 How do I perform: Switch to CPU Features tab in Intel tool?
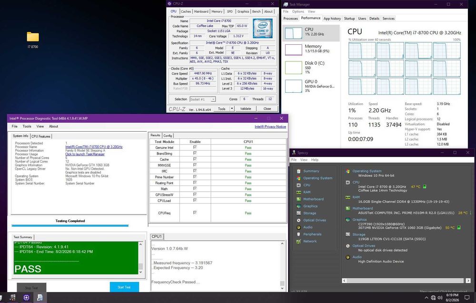(40, 137)
